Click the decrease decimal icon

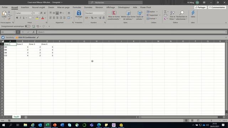pyautogui.click(x=103, y=18)
